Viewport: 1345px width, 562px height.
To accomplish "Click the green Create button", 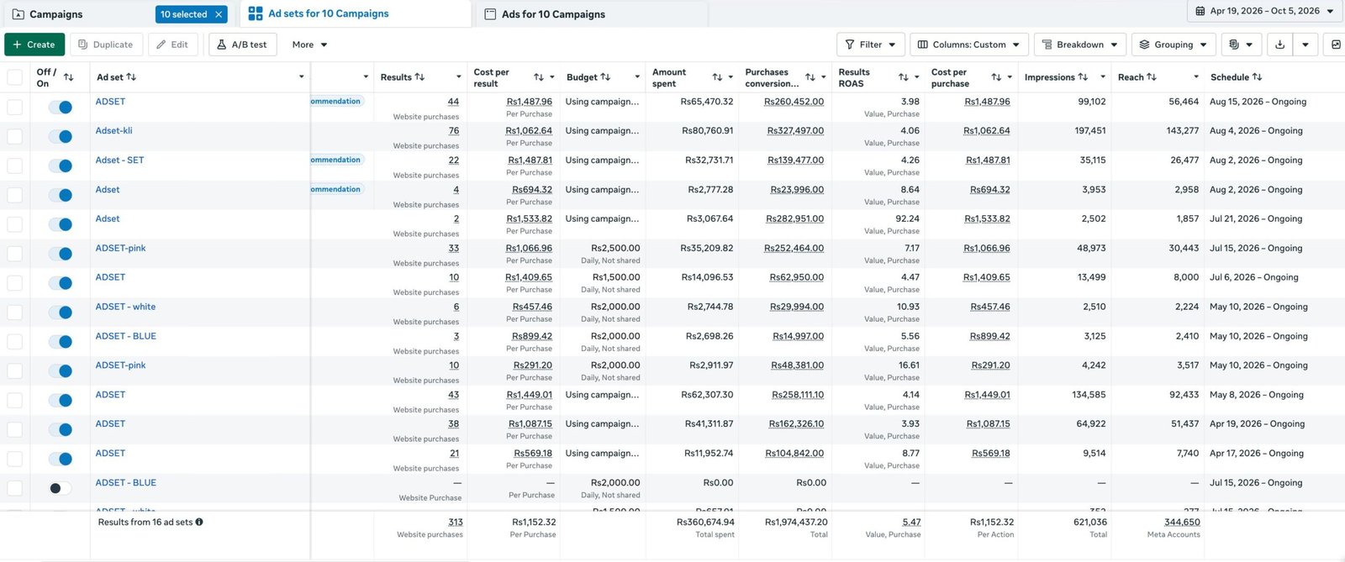I will [34, 45].
